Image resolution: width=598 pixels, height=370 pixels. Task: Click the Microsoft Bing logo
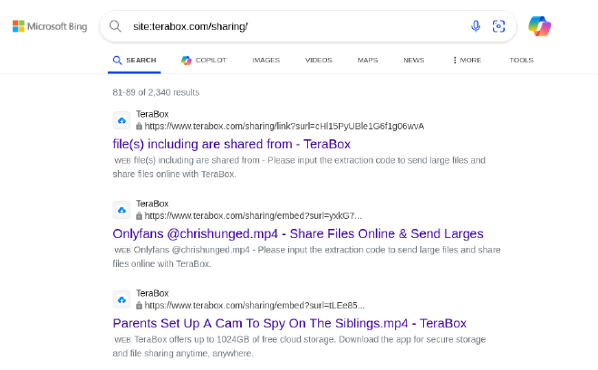coord(50,26)
